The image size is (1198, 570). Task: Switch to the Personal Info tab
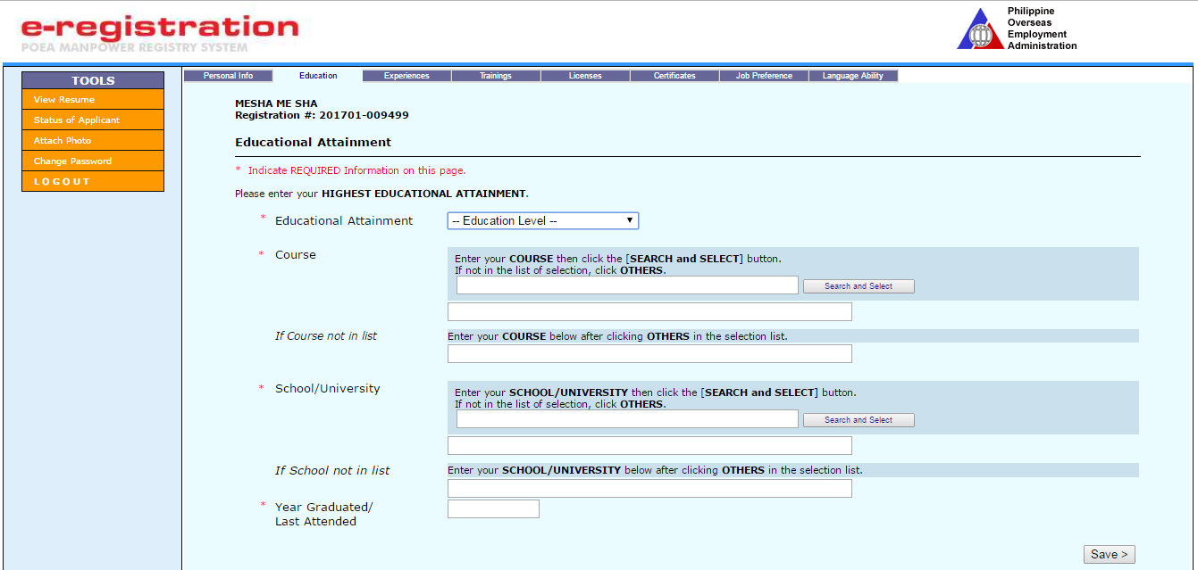pyautogui.click(x=228, y=75)
